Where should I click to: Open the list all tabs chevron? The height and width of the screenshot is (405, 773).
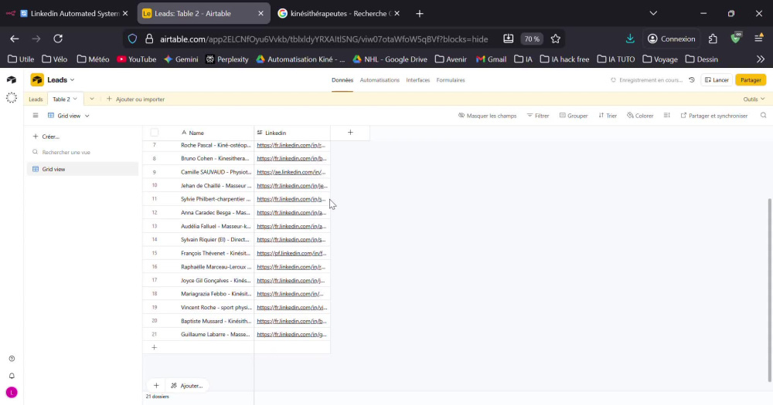(653, 13)
